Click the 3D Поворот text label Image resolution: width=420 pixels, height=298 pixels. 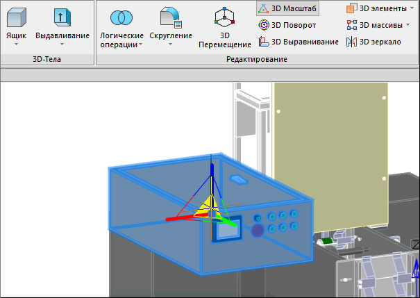(x=294, y=25)
